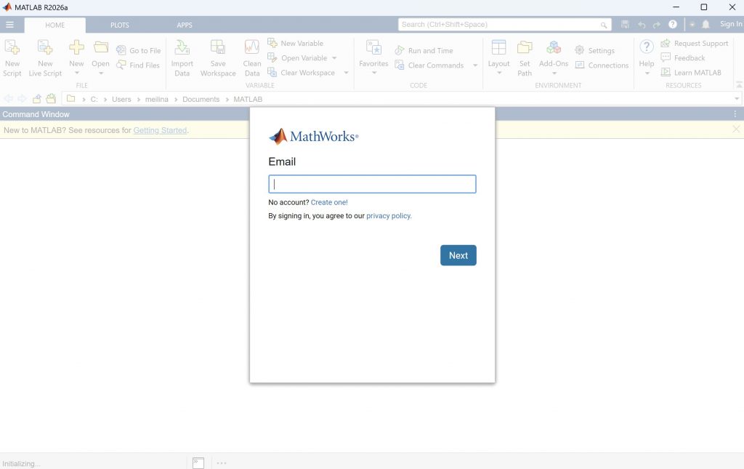Image resolution: width=744 pixels, height=469 pixels.
Task: Open the privacy policy link
Action: [388, 215]
